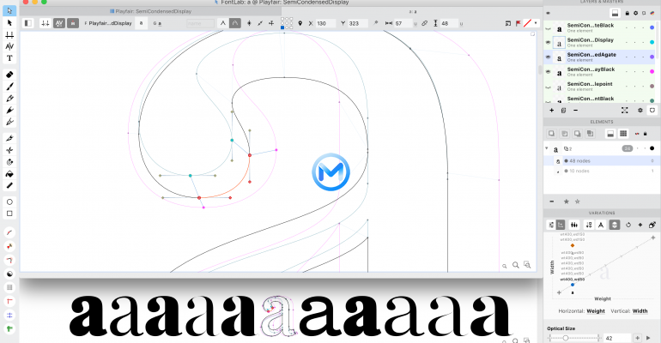Select the Rectangle tool
The height and width of the screenshot is (343, 661).
[9, 214]
